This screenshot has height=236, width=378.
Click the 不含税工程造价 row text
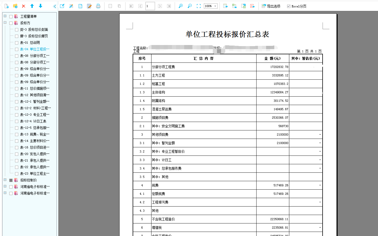click(163, 219)
